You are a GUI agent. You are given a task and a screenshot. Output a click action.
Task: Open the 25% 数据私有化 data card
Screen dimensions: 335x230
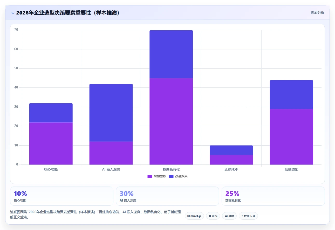coord(273,196)
